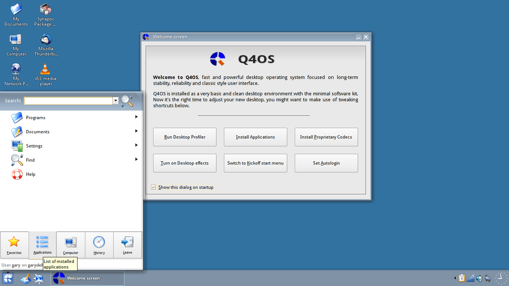Click the analog clock on the panel
This screenshot has height=286, width=509.
(501, 278)
